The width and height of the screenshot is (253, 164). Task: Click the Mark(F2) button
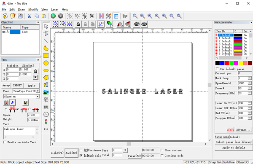coord(71,153)
